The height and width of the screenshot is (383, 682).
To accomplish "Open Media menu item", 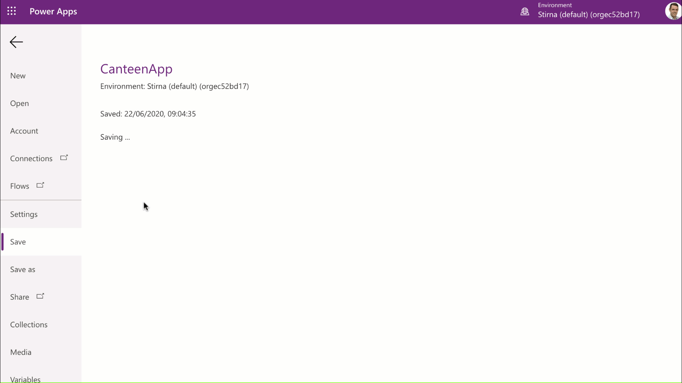I will 41,353.
